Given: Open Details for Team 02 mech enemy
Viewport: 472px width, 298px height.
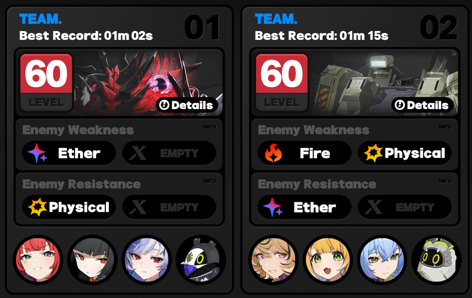Looking at the screenshot, I should click(422, 105).
